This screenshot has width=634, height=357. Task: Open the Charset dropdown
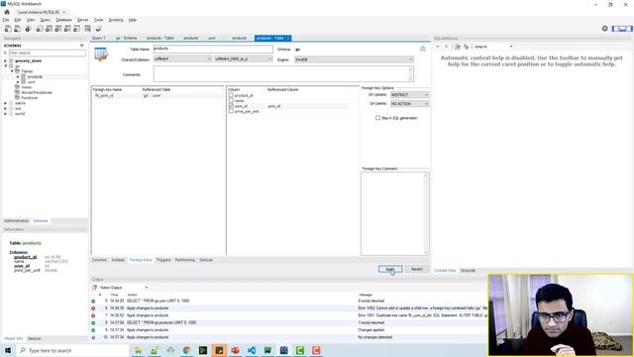(x=182, y=59)
